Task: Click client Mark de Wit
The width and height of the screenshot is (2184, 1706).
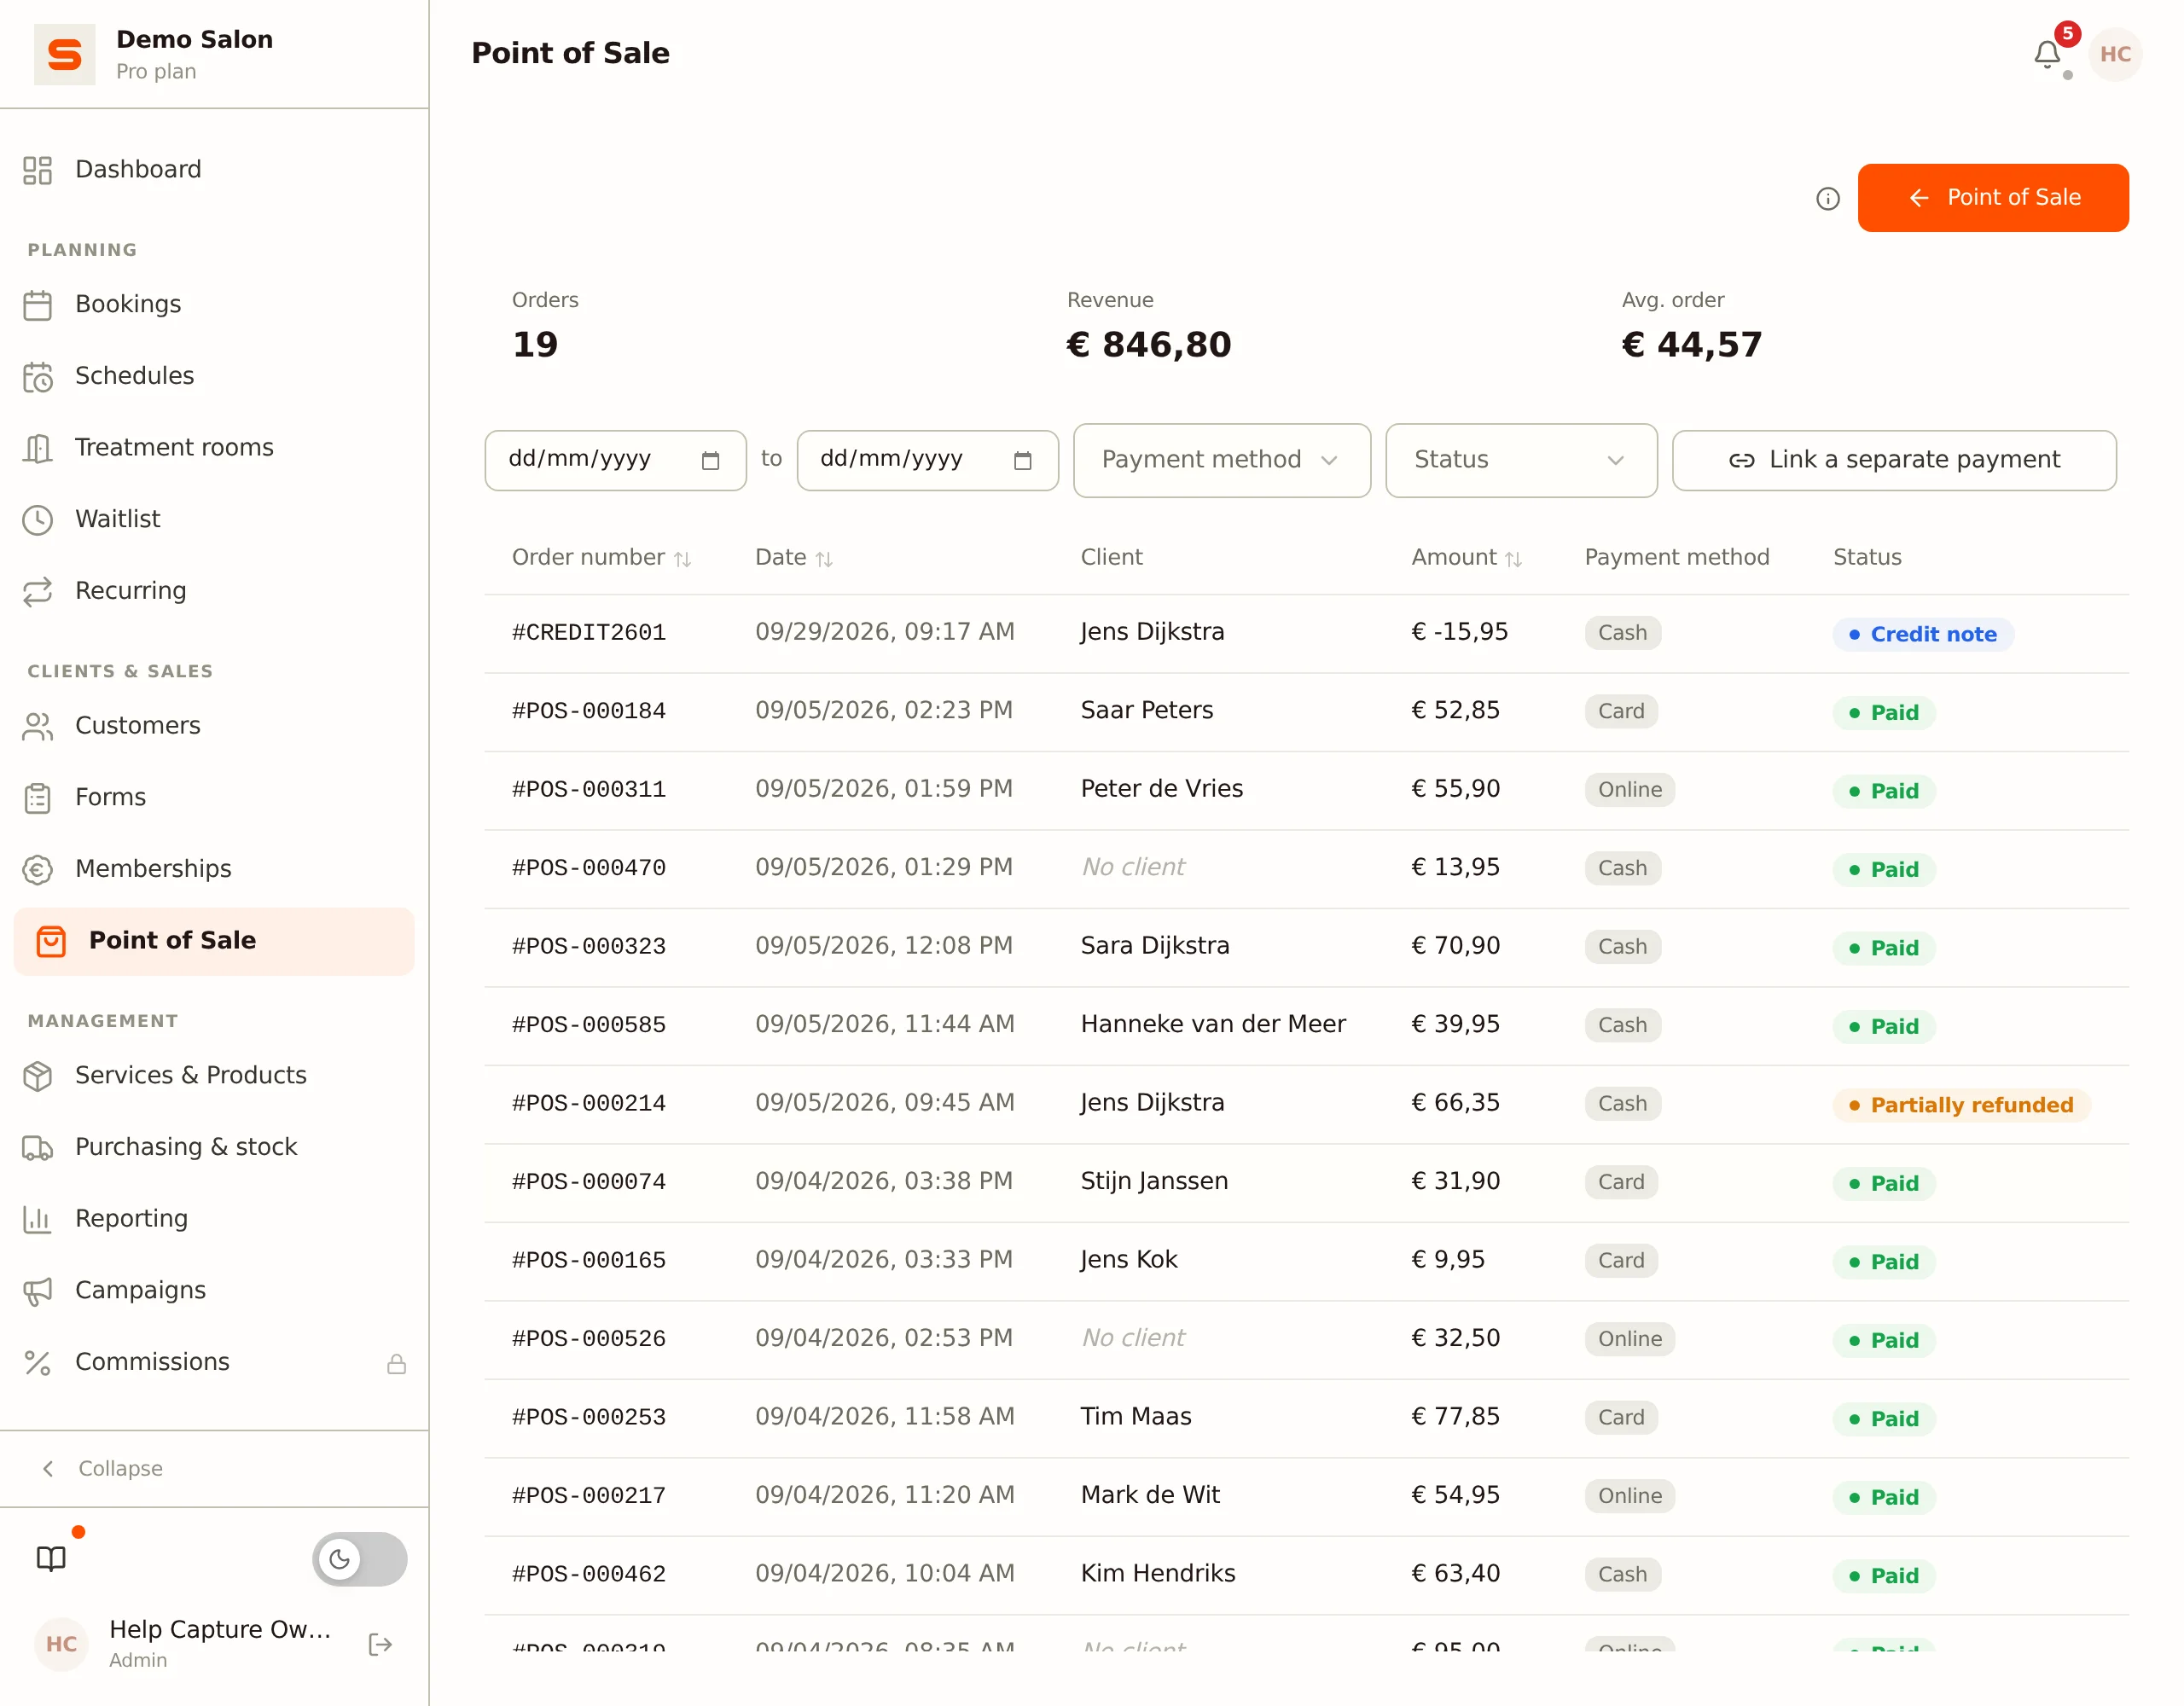Action: pyautogui.click(x=1149, y=1495)
